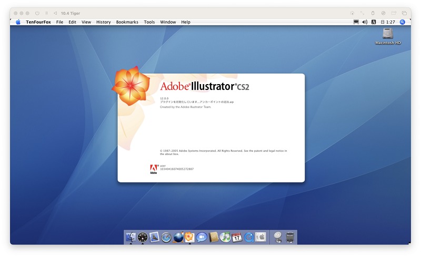Launch QuickTime Player from the Dock
Screen dimensions: 421x257
(249, 237)
